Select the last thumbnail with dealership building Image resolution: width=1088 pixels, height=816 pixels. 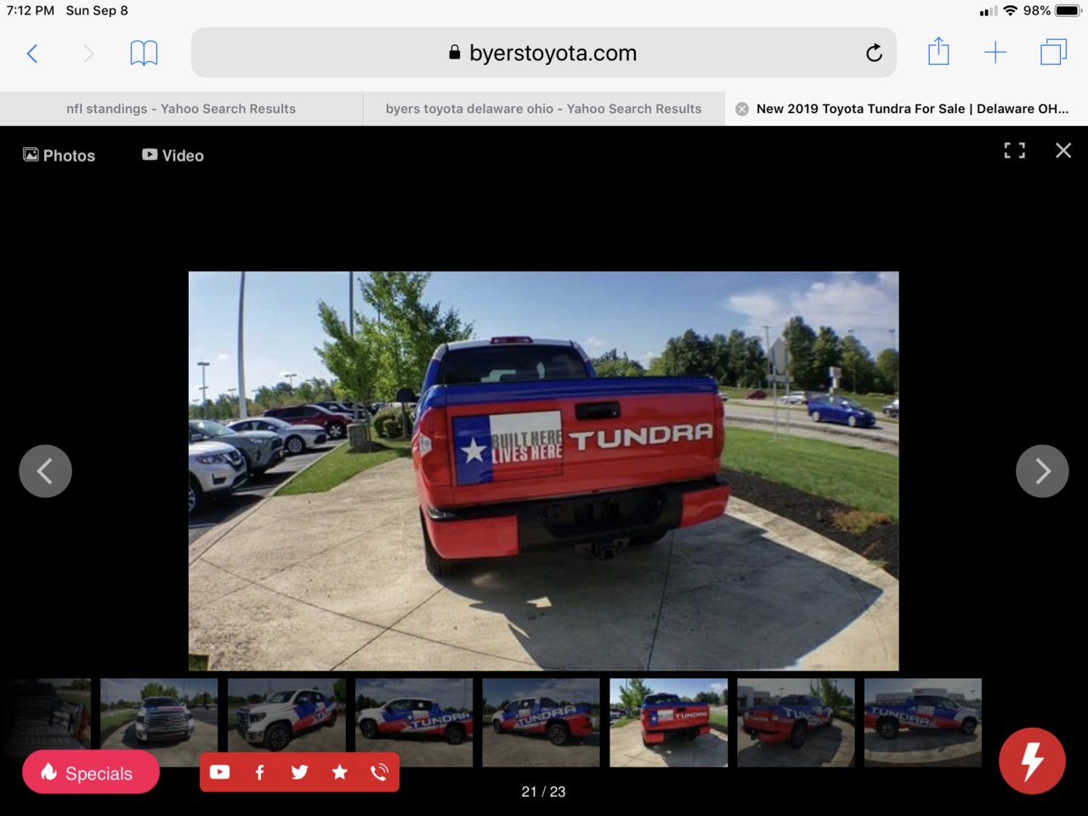point(923,722)
